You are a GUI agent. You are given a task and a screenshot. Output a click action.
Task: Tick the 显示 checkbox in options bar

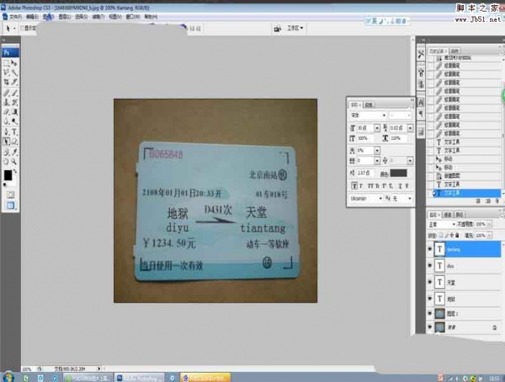pyautogui.click(x=22, y=28)
